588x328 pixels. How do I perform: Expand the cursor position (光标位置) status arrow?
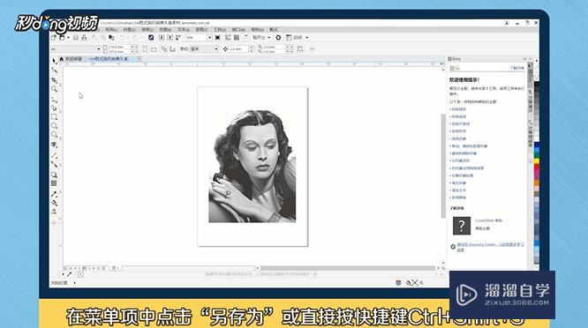pyautogui.click(x=75, y=283)
